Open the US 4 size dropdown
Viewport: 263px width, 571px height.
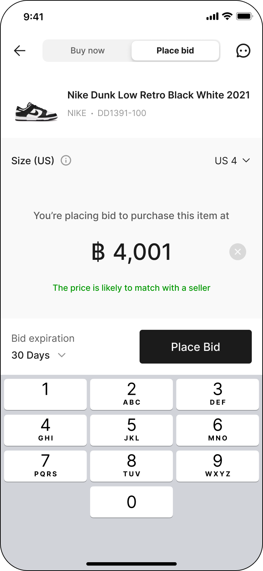tap(232, 161)
